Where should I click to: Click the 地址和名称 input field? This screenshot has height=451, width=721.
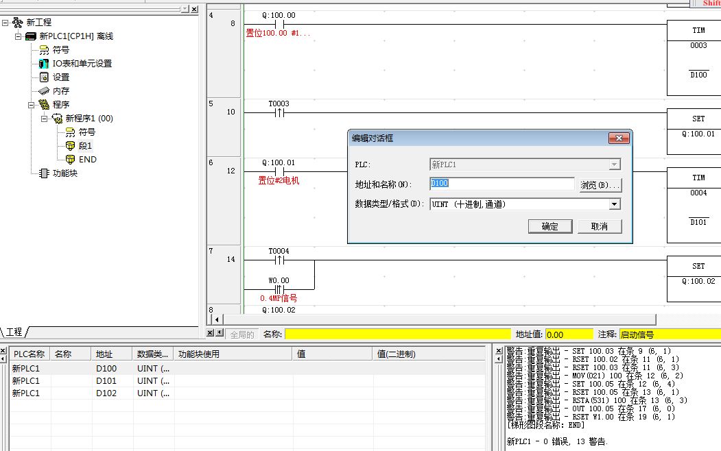point(501,184)
